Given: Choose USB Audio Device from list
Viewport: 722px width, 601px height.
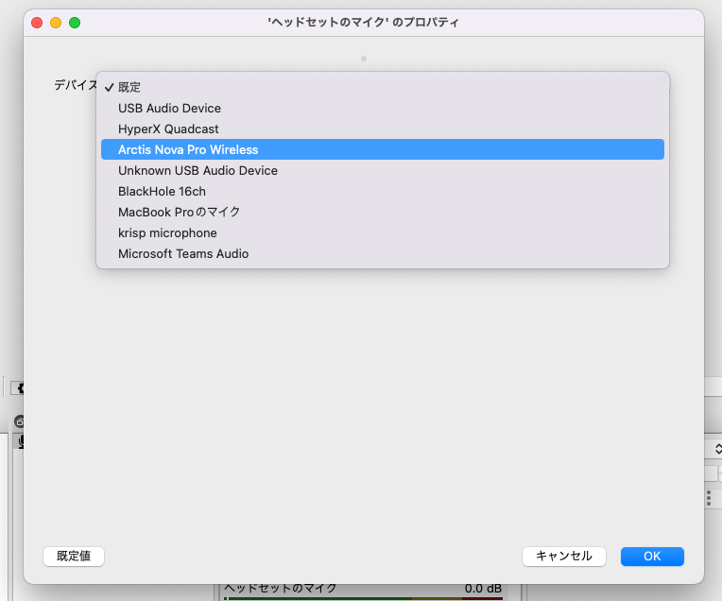Looking at the screenshot, I should [382, 108].
